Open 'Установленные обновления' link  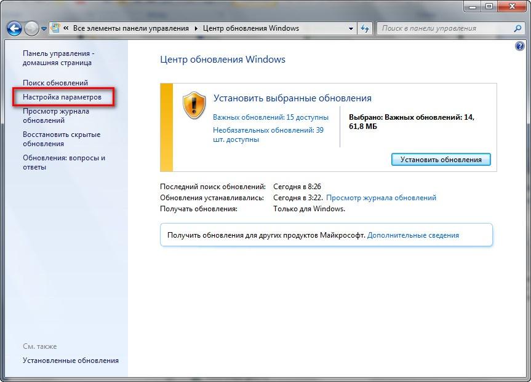coord(71,361)
